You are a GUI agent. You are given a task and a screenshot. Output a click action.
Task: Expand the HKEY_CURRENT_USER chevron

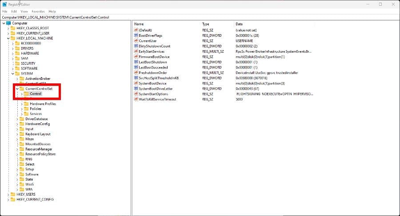pos(8,33)
